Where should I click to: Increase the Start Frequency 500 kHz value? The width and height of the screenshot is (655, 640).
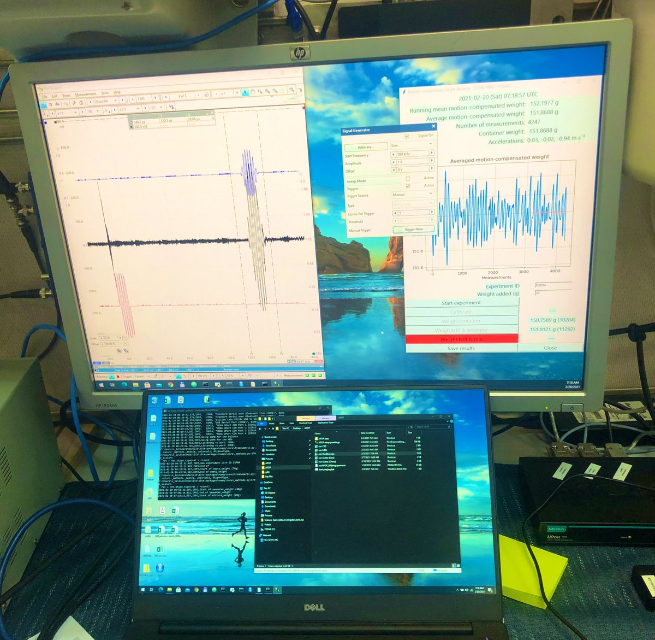(432, 152)
